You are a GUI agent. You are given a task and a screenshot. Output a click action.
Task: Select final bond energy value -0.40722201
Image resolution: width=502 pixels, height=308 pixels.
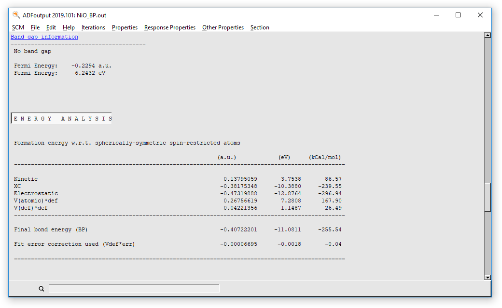pyautogui.click(x=238, y=229)
